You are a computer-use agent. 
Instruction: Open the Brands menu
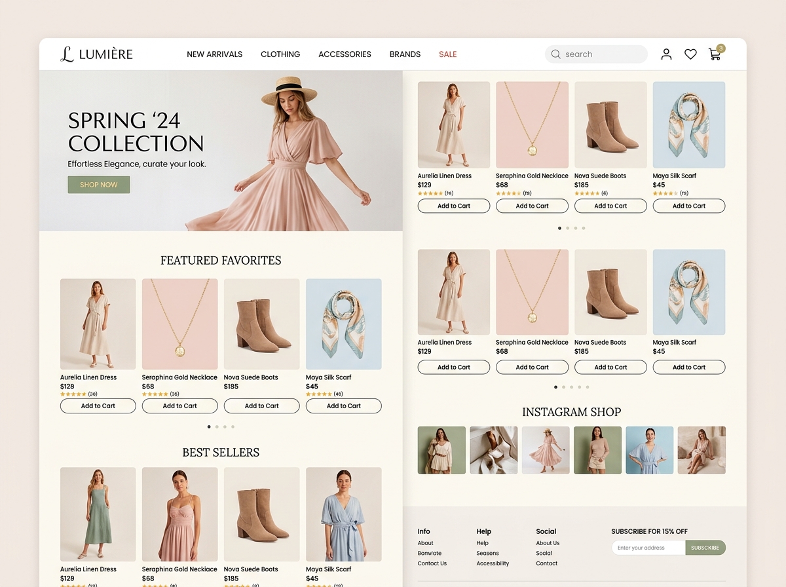(405, 54)
